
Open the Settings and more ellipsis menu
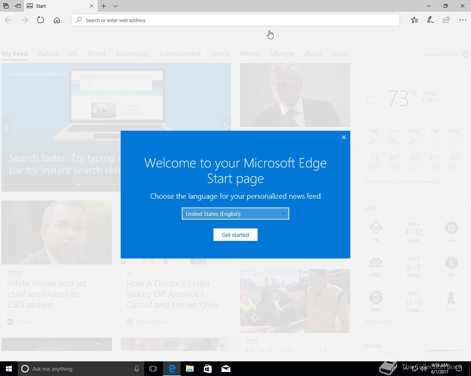coord(463,20)
